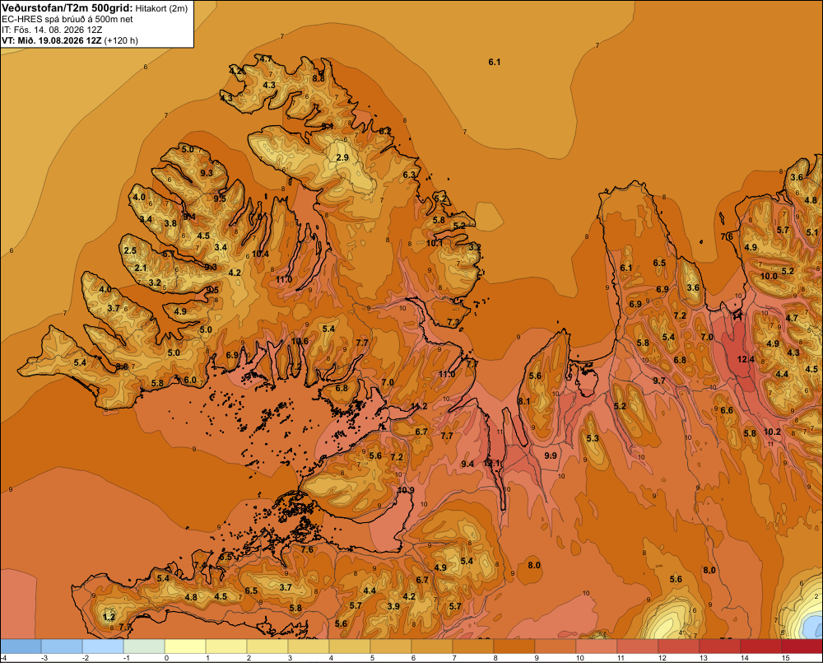823x663 pixels.
Task: Click the legend swatch between -3 and -2
Action: pyautogui.click(x=62, y=646)
